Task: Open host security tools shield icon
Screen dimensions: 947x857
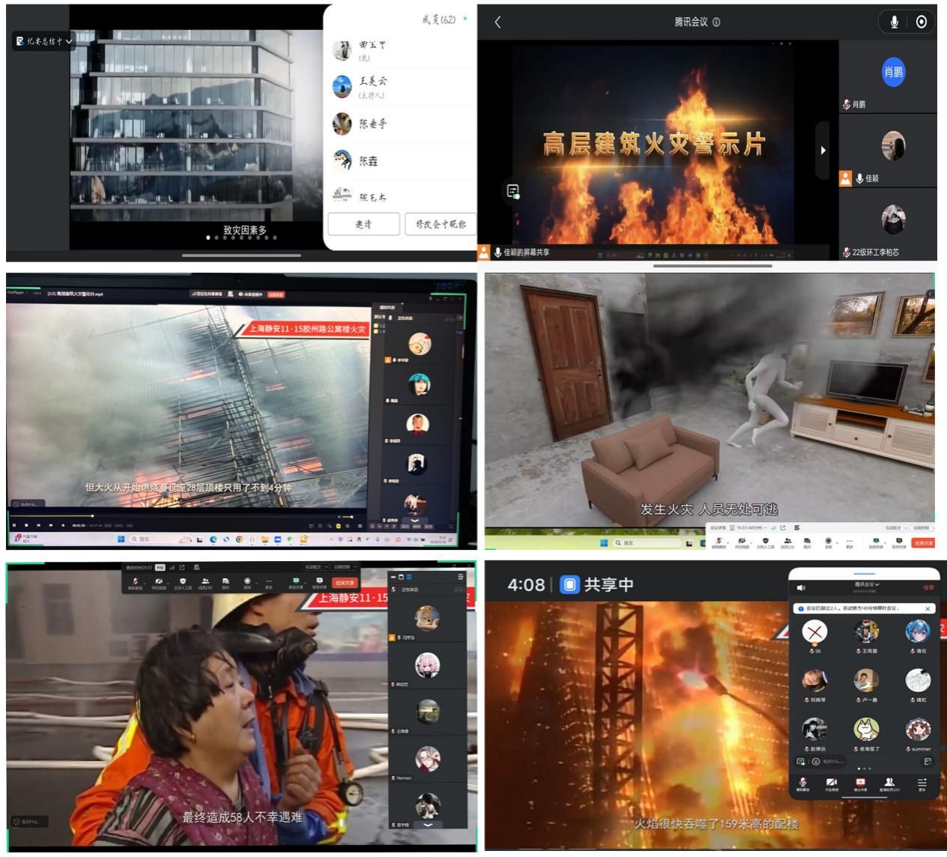Action: (182, 582)
